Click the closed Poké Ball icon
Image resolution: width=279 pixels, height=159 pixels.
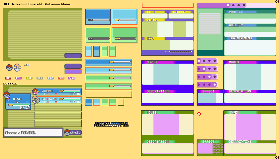9,68
